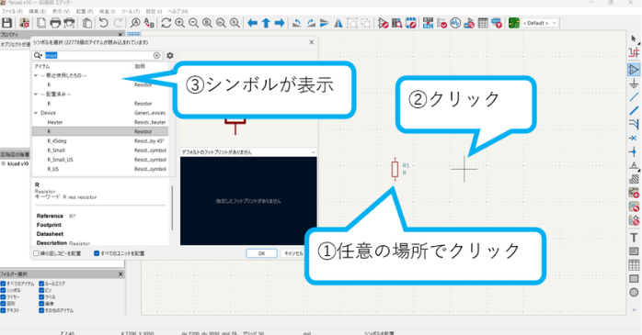
Task: Open the simulator waveform icon
Action: [x=455, y=23]
